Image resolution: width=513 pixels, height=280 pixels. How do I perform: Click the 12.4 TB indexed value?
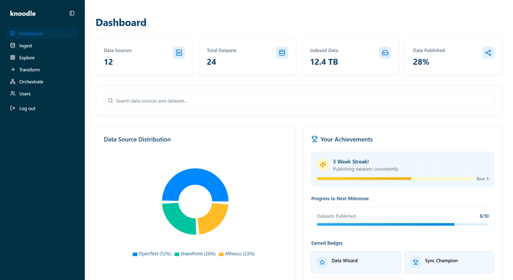coord(324,62)
